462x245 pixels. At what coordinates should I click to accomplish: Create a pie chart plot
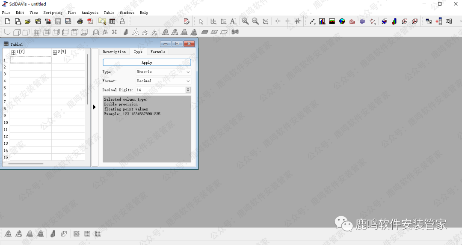point(342,21)
